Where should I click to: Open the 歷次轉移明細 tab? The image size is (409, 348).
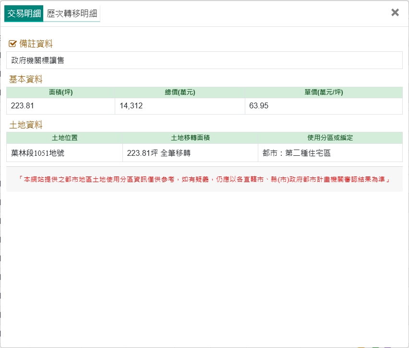72,13
